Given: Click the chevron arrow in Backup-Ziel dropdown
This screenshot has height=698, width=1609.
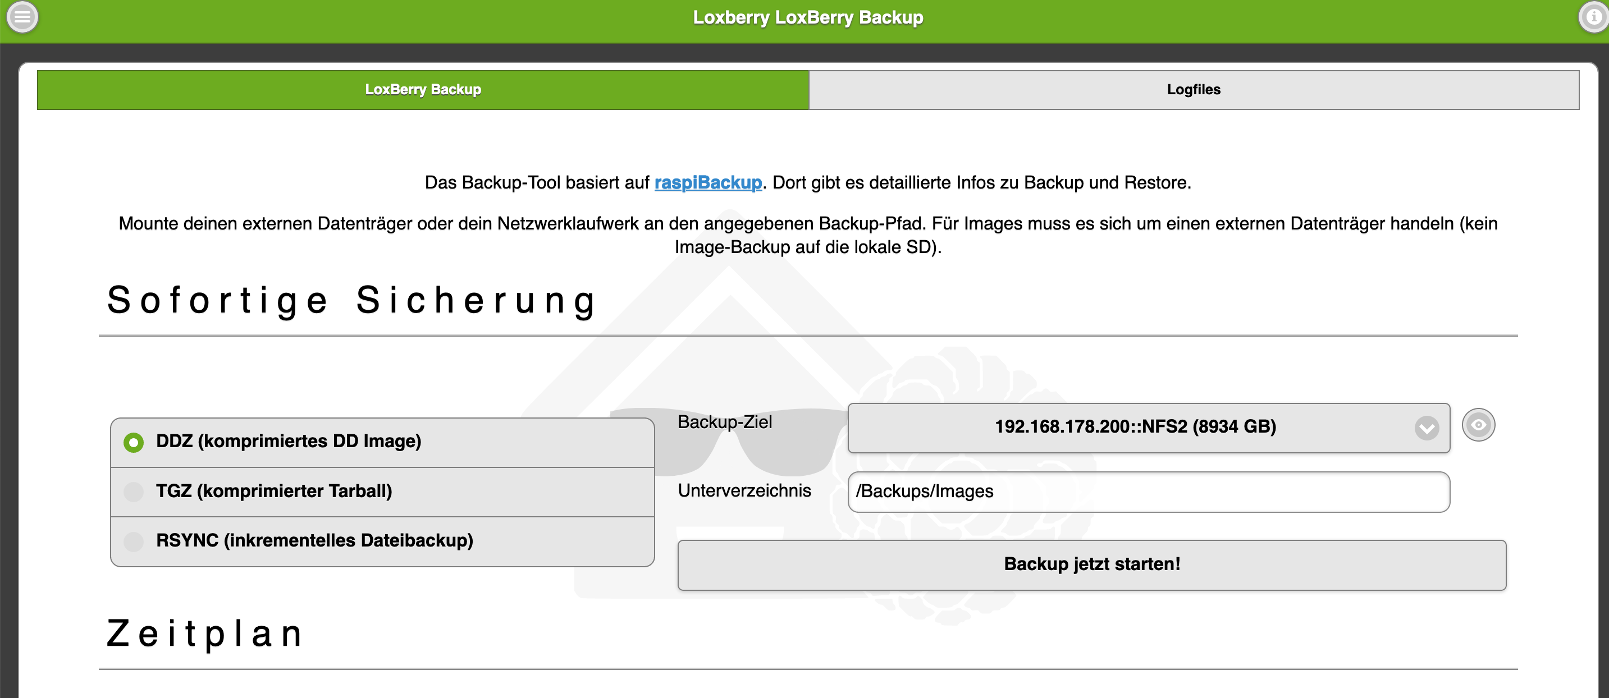Looking at the screenshot, I should coord(1427,428).
